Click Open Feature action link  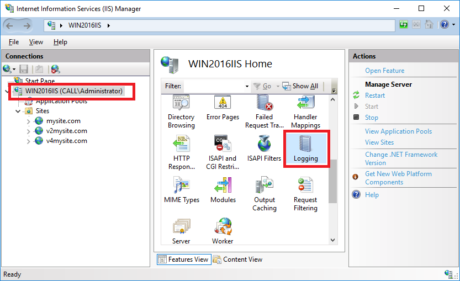coord(384,71)
